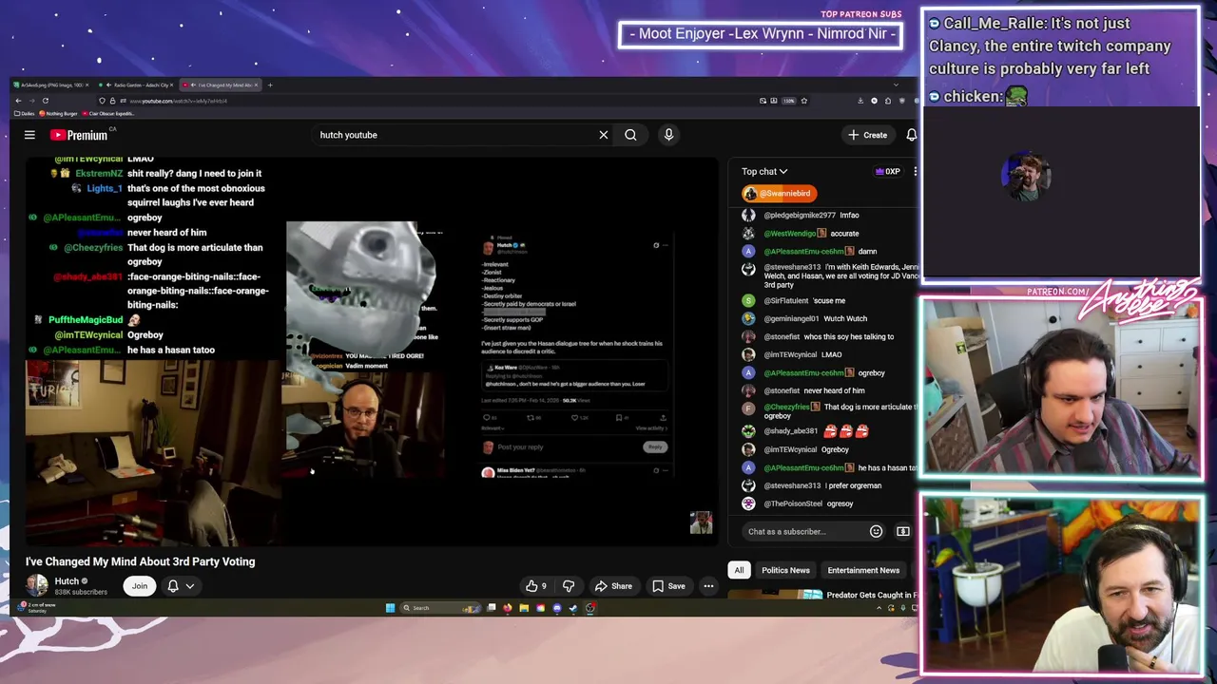Select the 'Politics News' chip
1217x684 pixels.
click(x=785, y=570)
